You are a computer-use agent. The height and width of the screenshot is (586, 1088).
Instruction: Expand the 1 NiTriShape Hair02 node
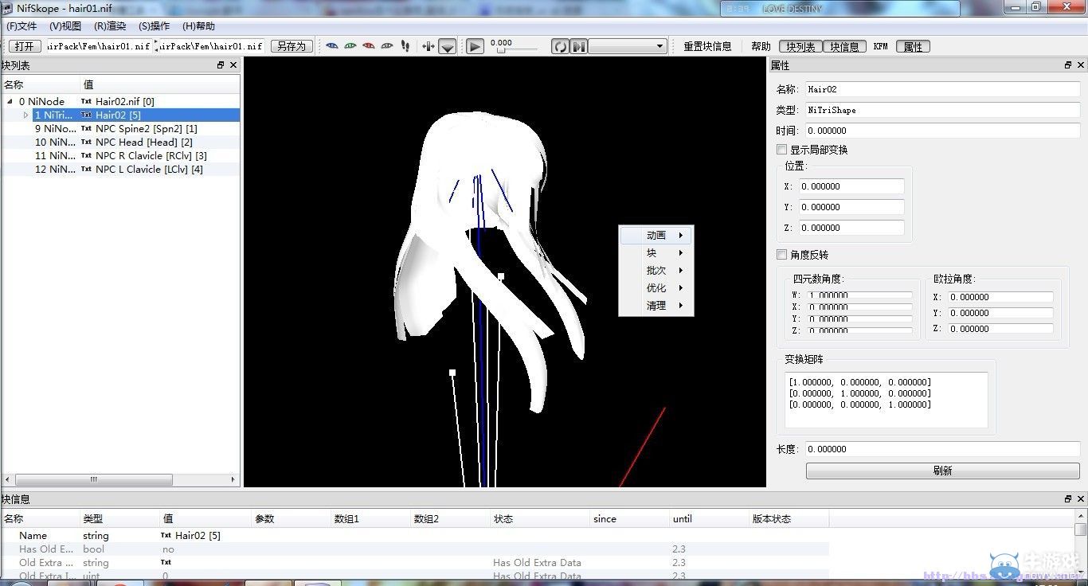(25, 115)
